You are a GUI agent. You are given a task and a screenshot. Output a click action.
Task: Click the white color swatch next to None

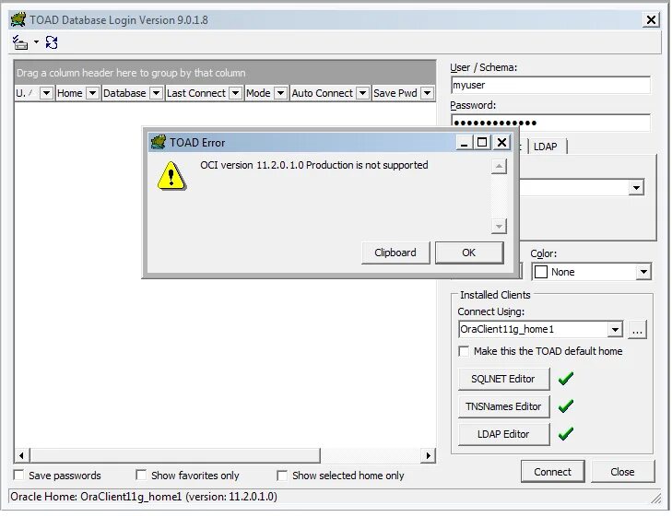coord(541,272)
